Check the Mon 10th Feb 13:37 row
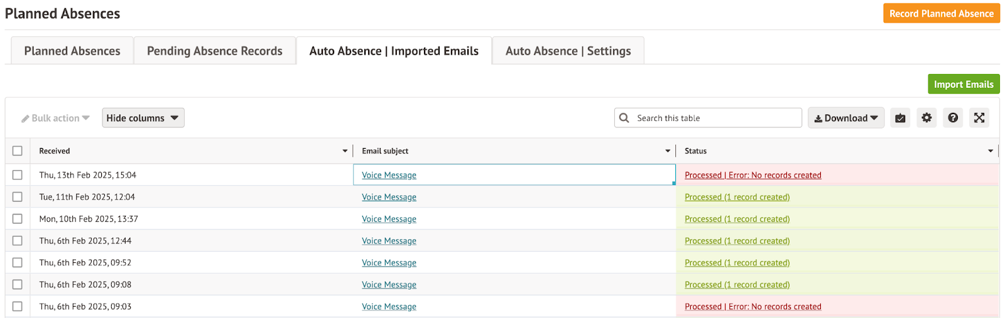 point(18,219)
